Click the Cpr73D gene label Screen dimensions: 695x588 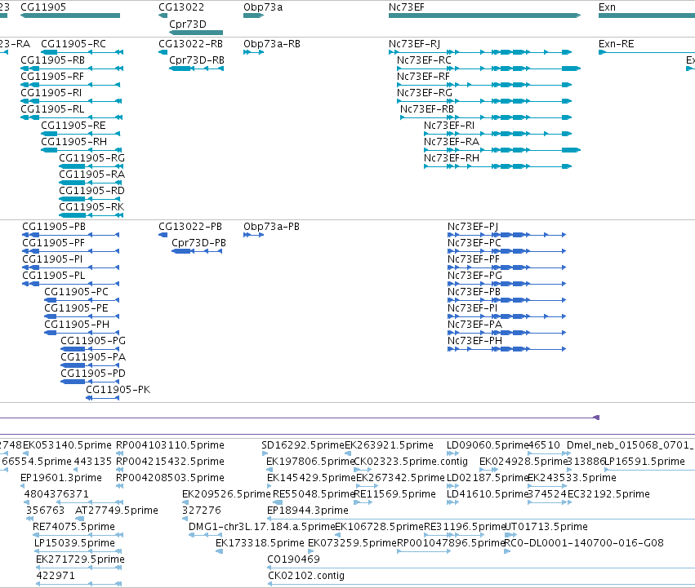tap(188, 24)
